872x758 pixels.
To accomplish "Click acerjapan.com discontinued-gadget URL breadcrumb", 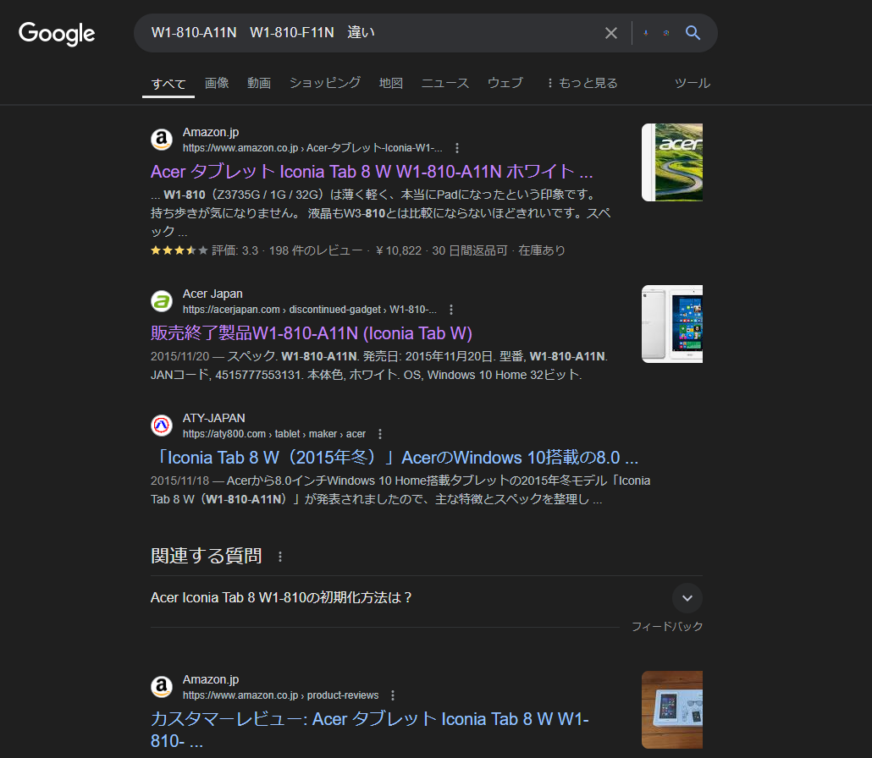I will [310, 310].
